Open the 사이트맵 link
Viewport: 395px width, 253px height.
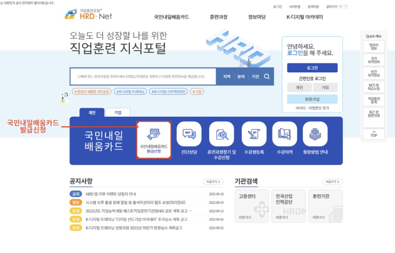[x=294, y=6]
